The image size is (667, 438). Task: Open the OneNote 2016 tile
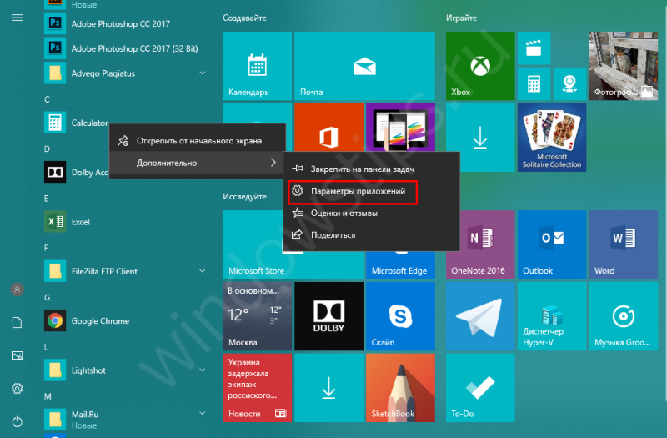pos(480,244)
